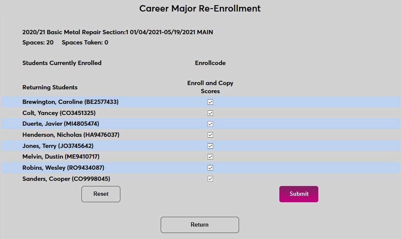Toggle Sanders, Cooper enroll checkbox
Image resolution: width=401 pixels, height=239 pixels.
[x=210, y=179]
